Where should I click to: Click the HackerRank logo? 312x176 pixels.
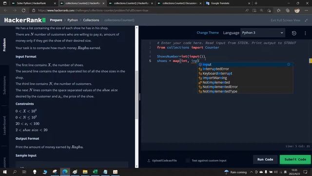click(x=25, y=20)
